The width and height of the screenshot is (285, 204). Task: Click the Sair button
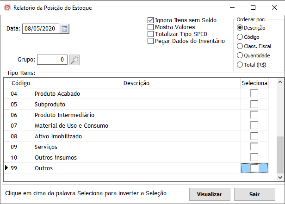coord(254,194)
